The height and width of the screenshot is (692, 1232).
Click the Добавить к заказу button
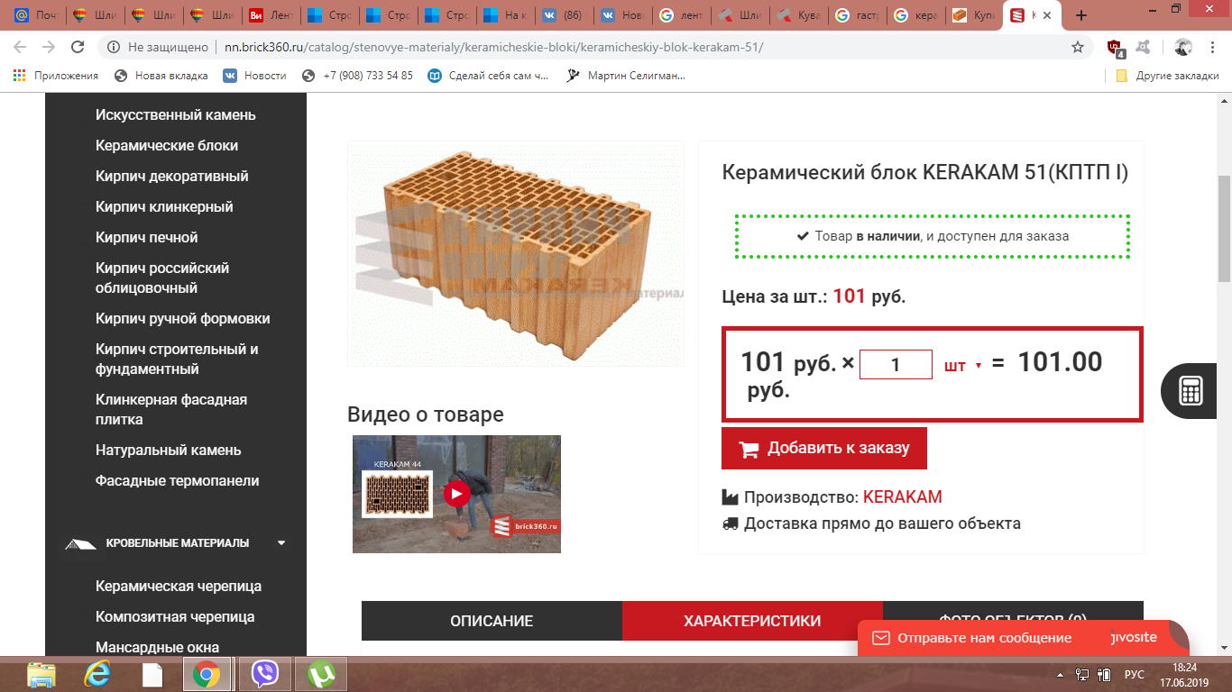point(824,449)
